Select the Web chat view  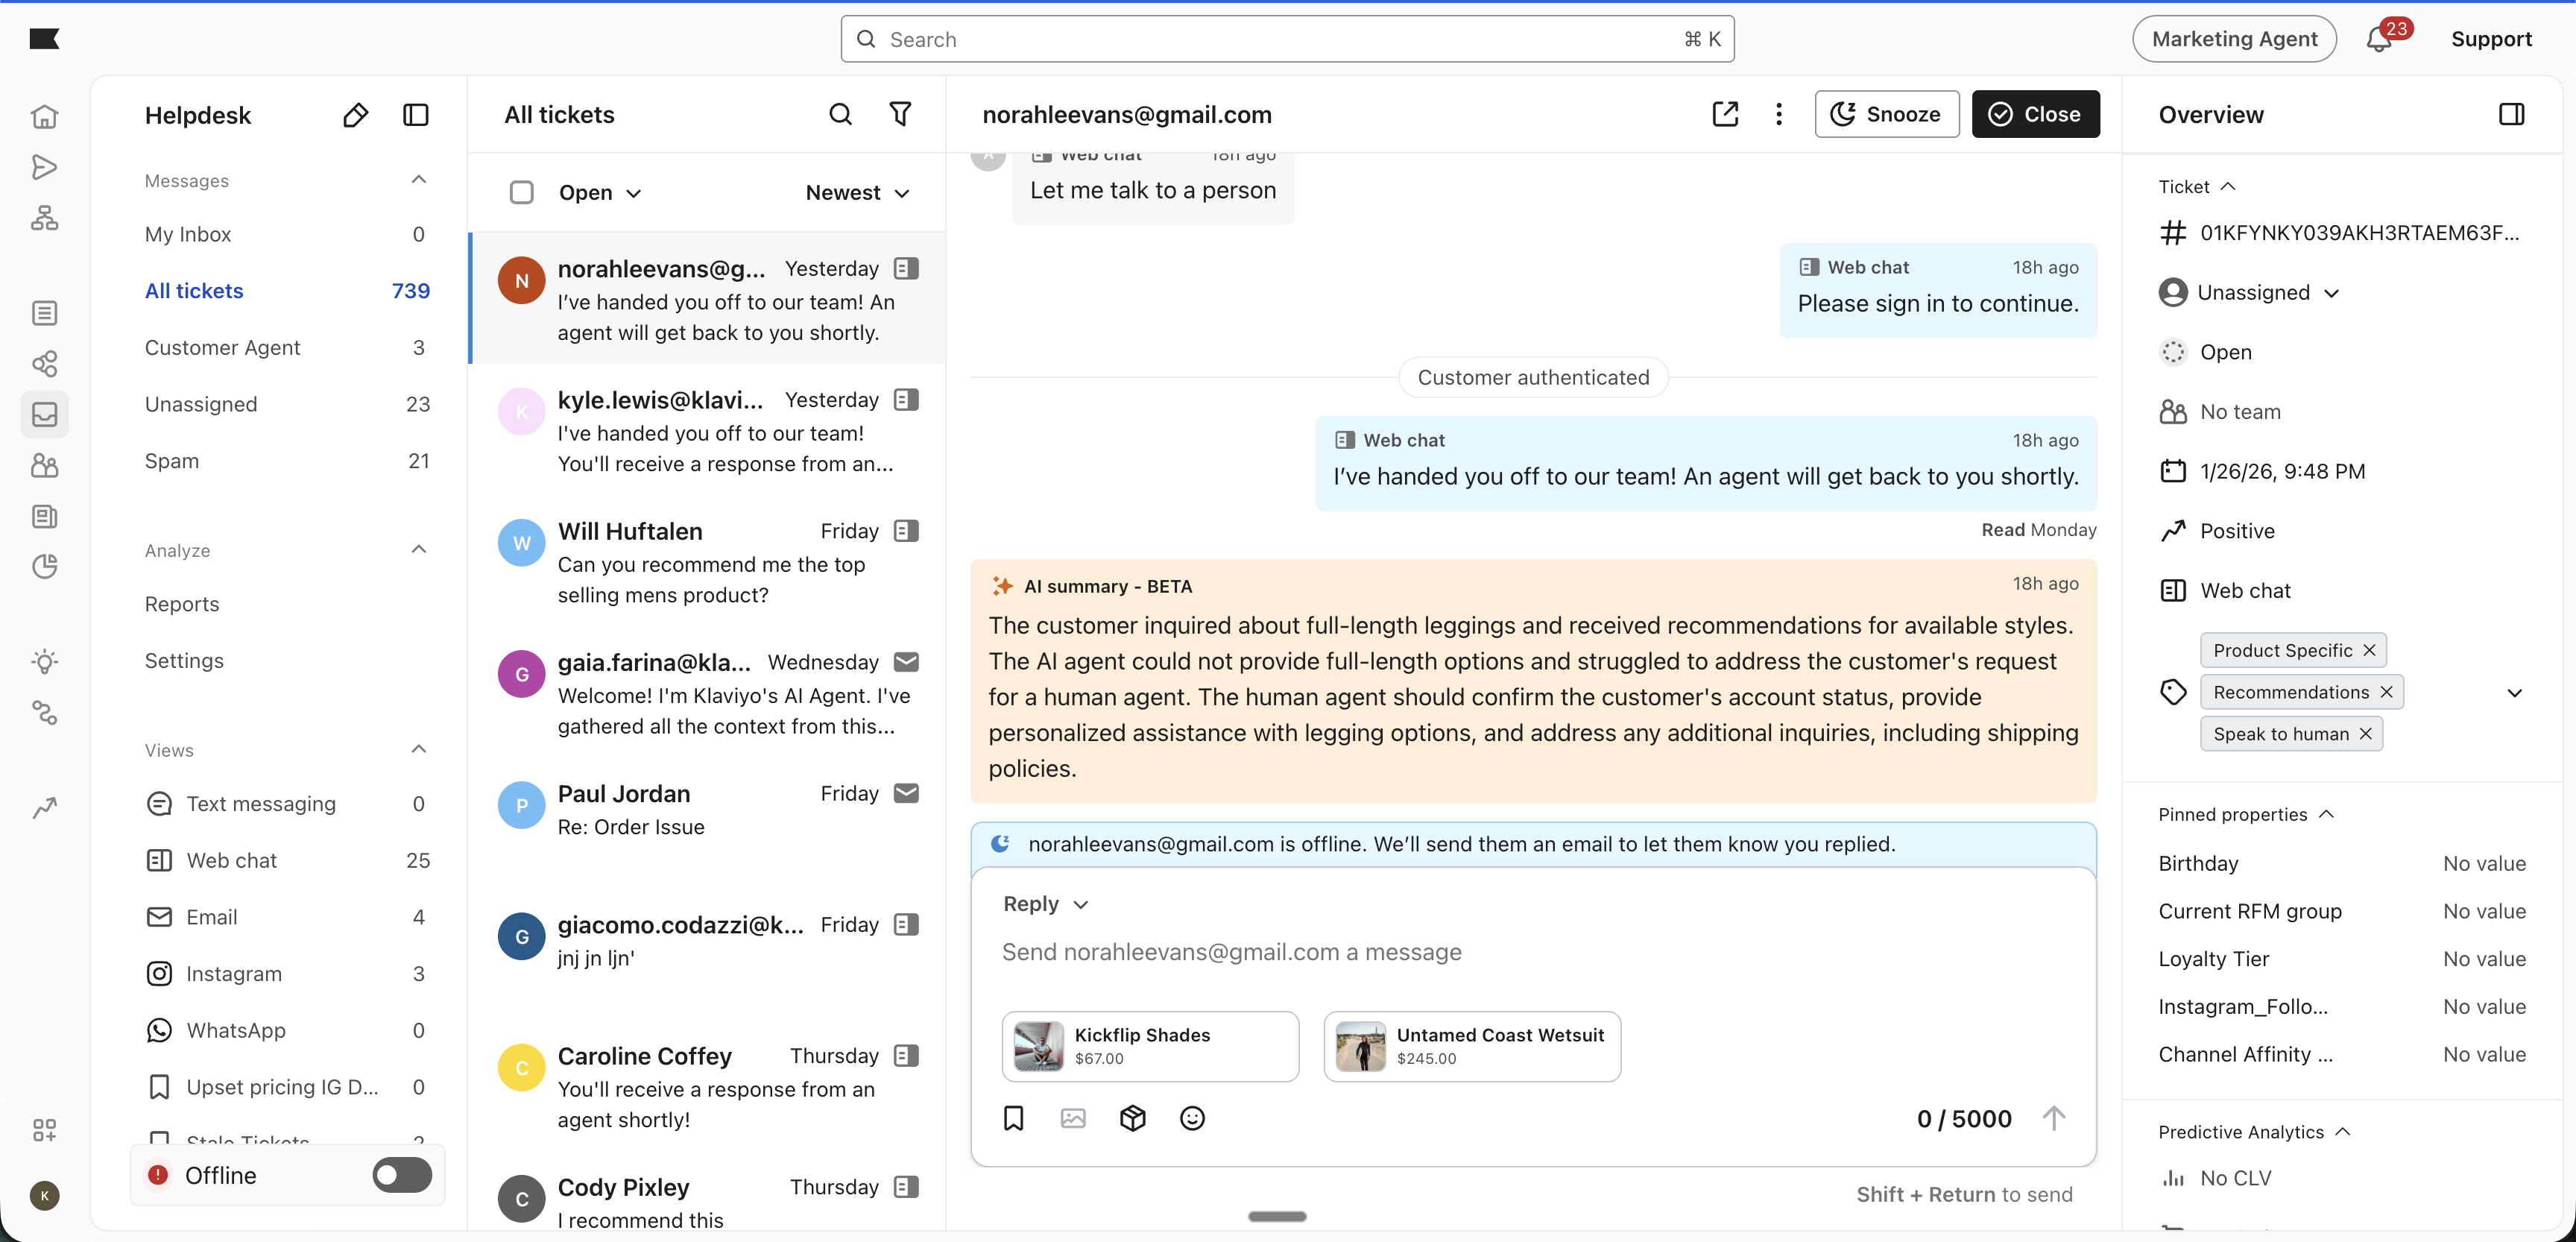[x=231, y=860]
